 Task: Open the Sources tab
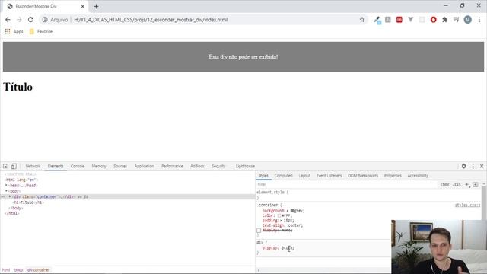tap(120, 166)
